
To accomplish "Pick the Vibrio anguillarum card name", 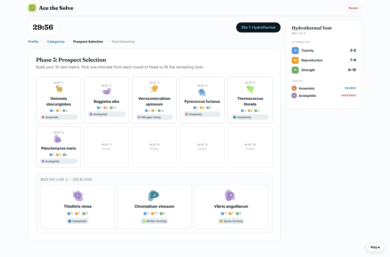I will coord(231,206).
